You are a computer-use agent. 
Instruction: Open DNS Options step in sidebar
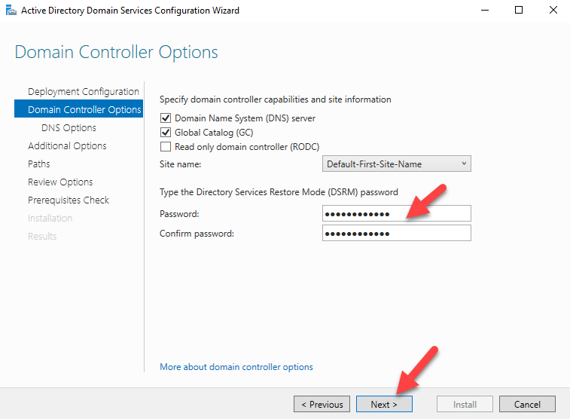(69, 127)
